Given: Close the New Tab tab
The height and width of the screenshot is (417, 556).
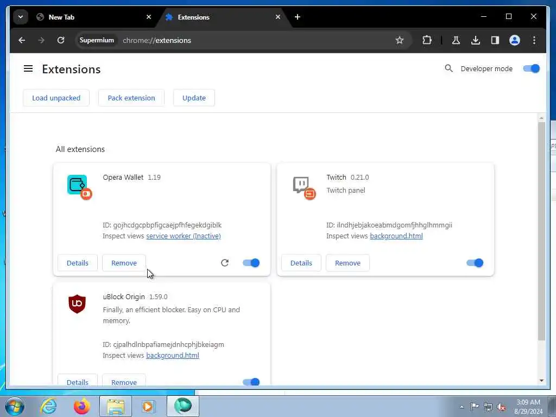Looking at the screenshot, I should (149, 17).
